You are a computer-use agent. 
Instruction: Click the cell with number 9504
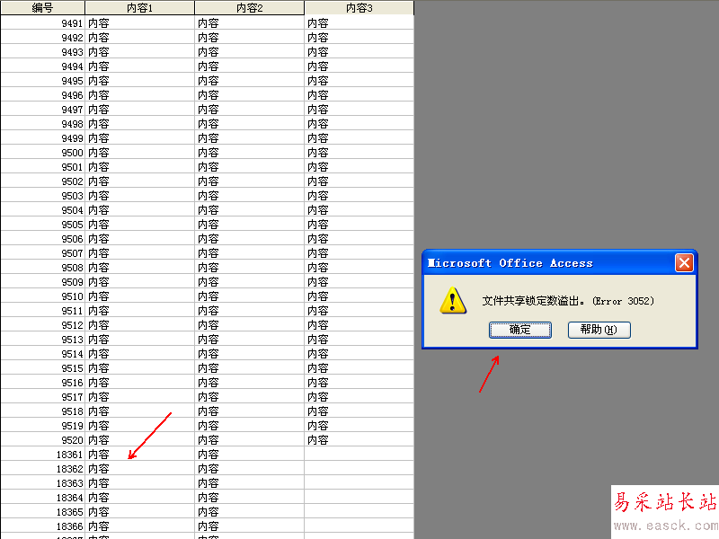[42, 210]
